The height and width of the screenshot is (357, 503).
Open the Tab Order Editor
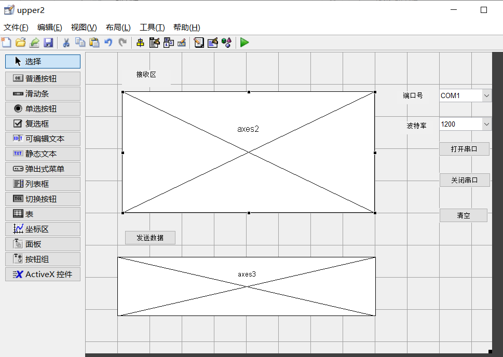(168, 43)
